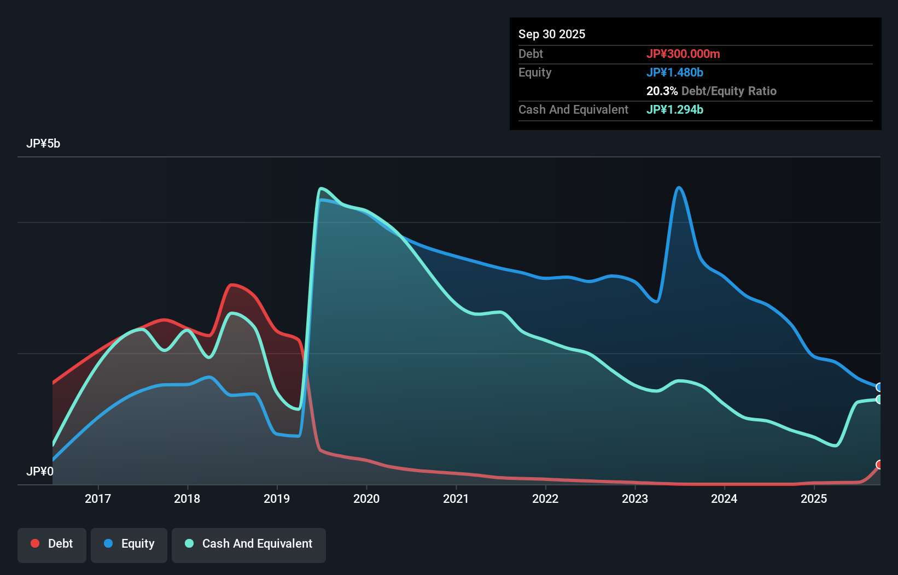Screen dimensions: 898x575
Task: Select the JP¥1.294b Cash value
Action: (674, 109)
